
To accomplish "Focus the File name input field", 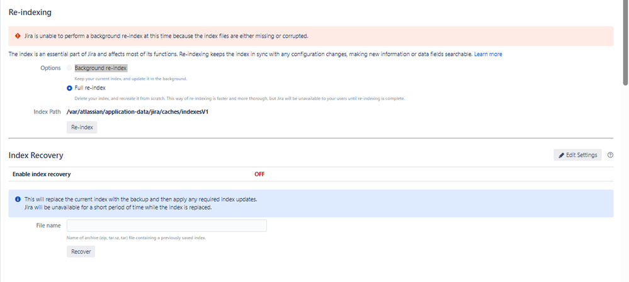I will coord(166,225).
